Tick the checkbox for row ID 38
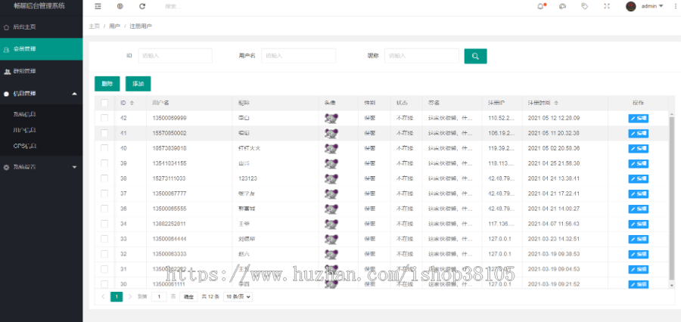This screenshot has width=681, height=322. pos(104,178)
